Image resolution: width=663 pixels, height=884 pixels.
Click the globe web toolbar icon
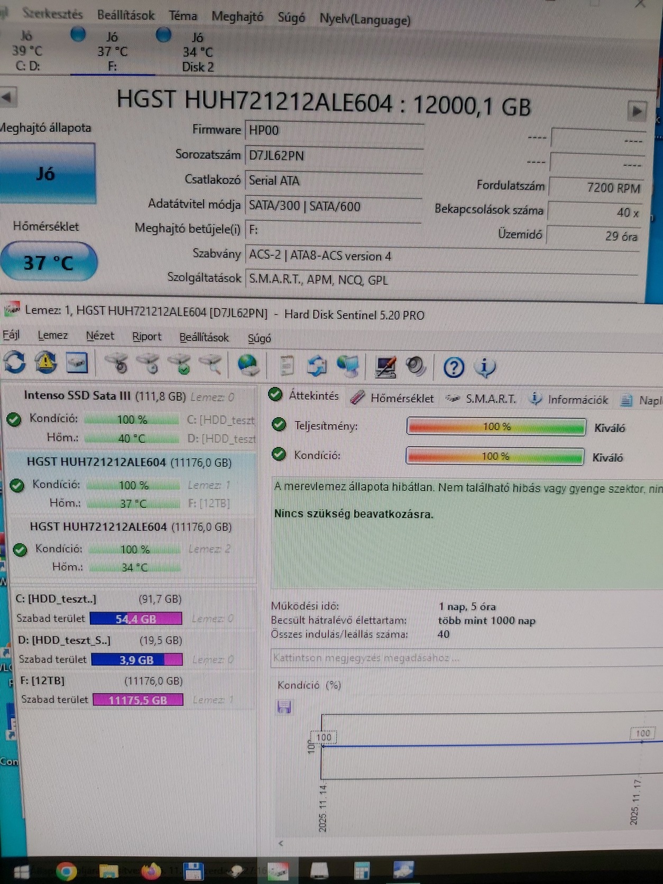248,365
